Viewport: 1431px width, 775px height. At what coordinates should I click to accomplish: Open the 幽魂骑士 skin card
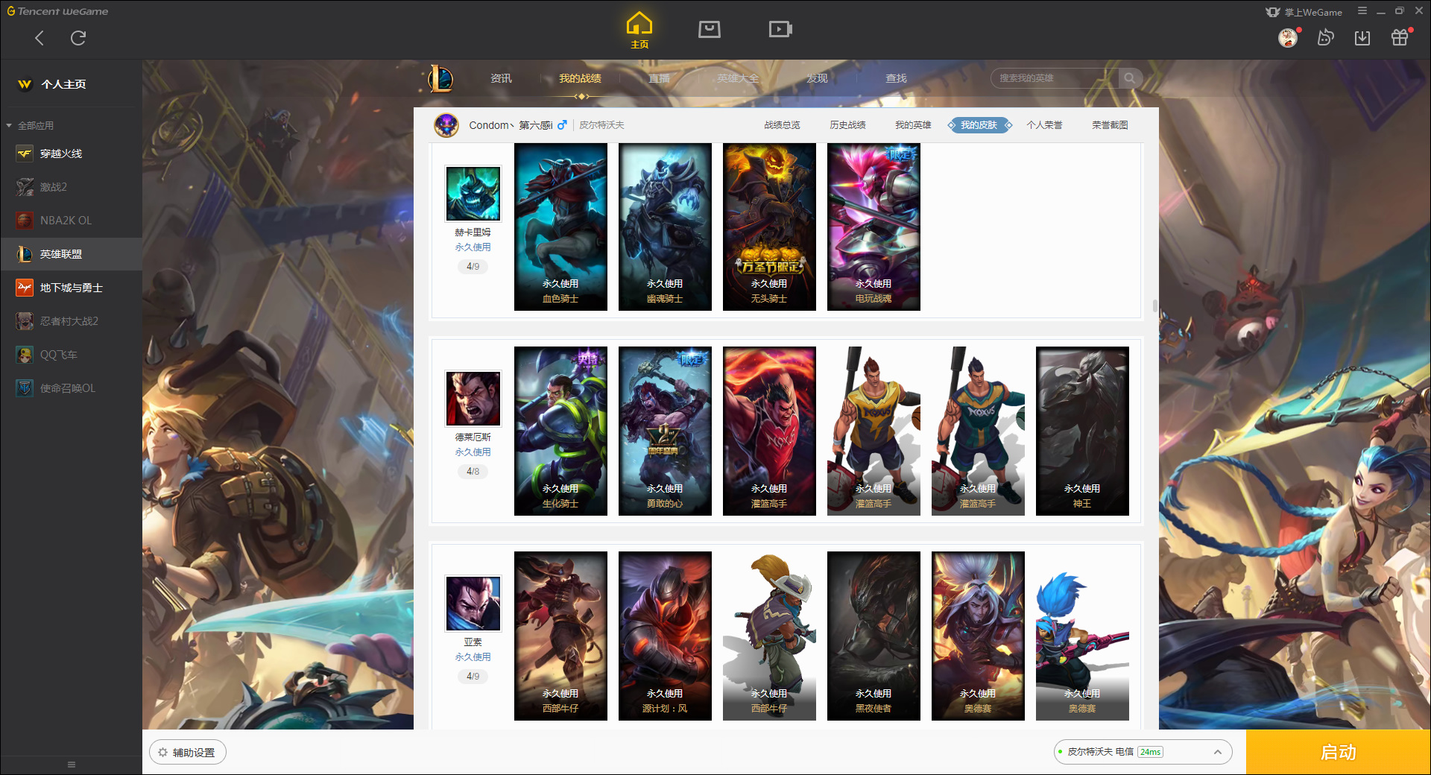665,227
